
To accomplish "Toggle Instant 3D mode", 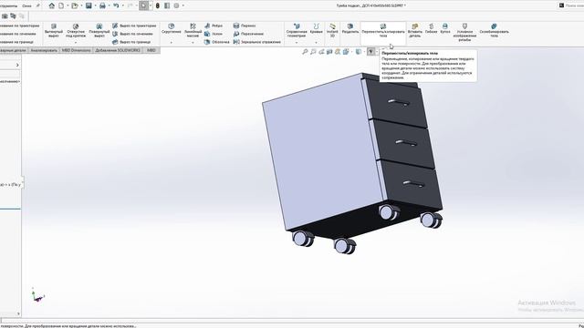I will click(332, 30).
